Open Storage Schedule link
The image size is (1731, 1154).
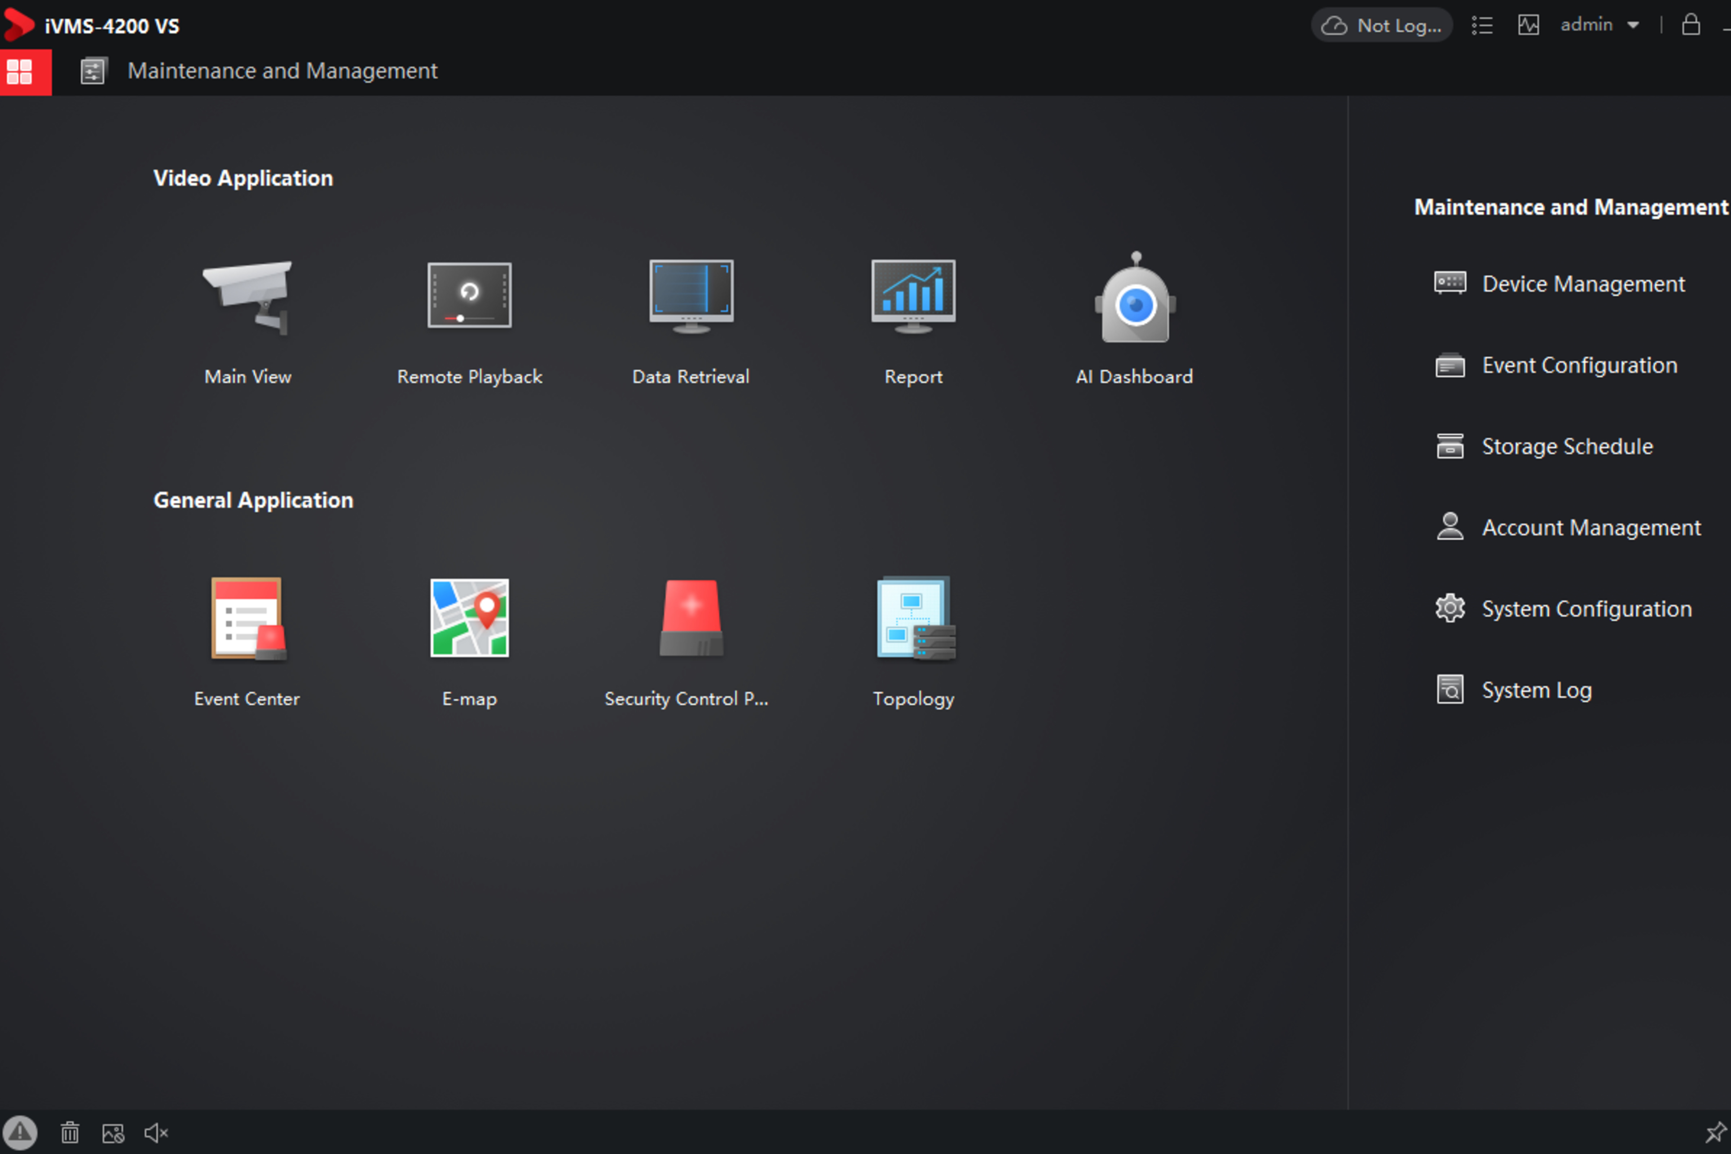pos(1568,447)
